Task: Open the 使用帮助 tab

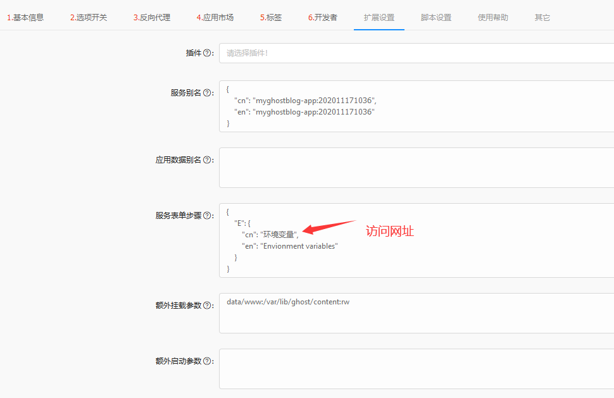Action: pyautogui.click(x=493, y=17)
